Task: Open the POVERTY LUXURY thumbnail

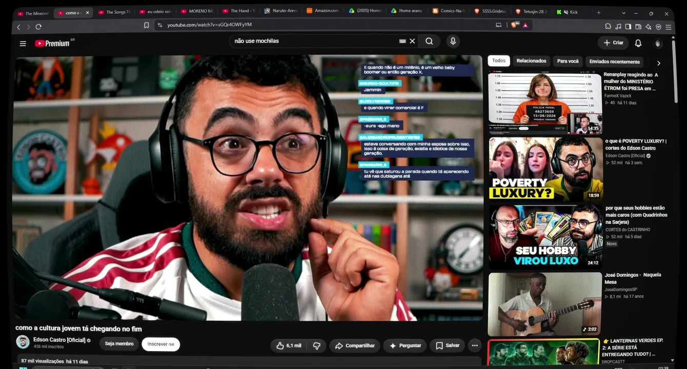Action: click(545, 169)
